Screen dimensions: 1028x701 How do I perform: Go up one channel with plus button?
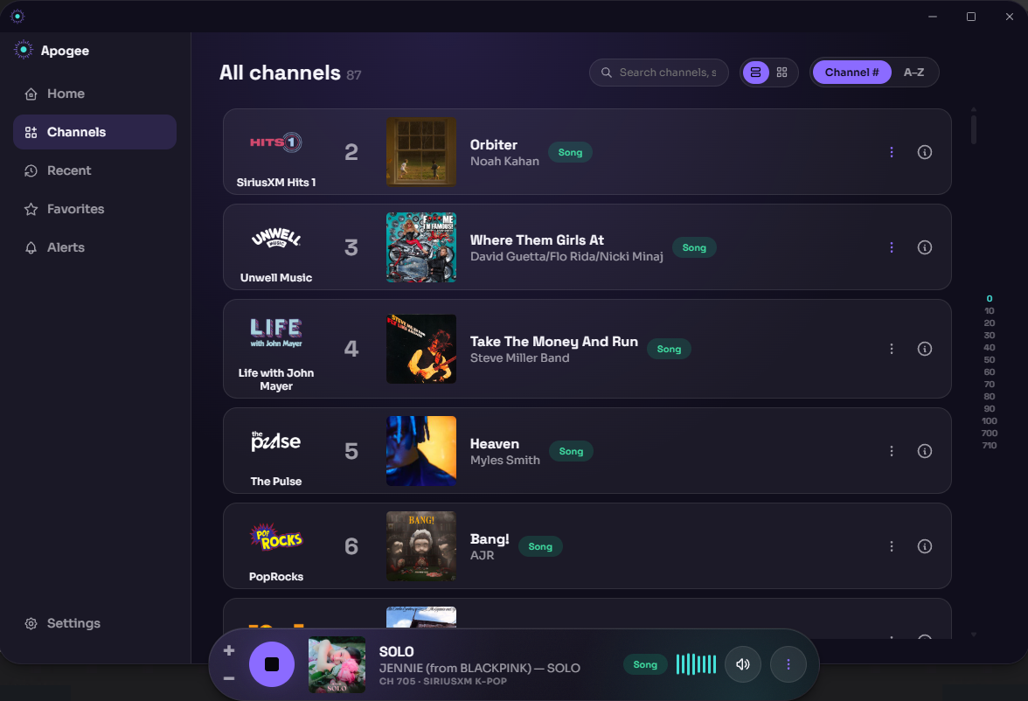pos(229,650)
